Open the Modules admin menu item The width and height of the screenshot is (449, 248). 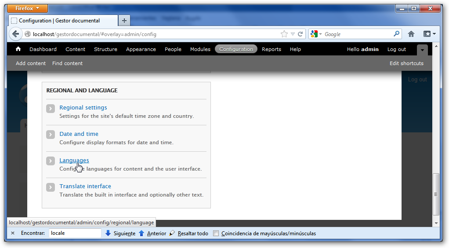pos(200,49)
